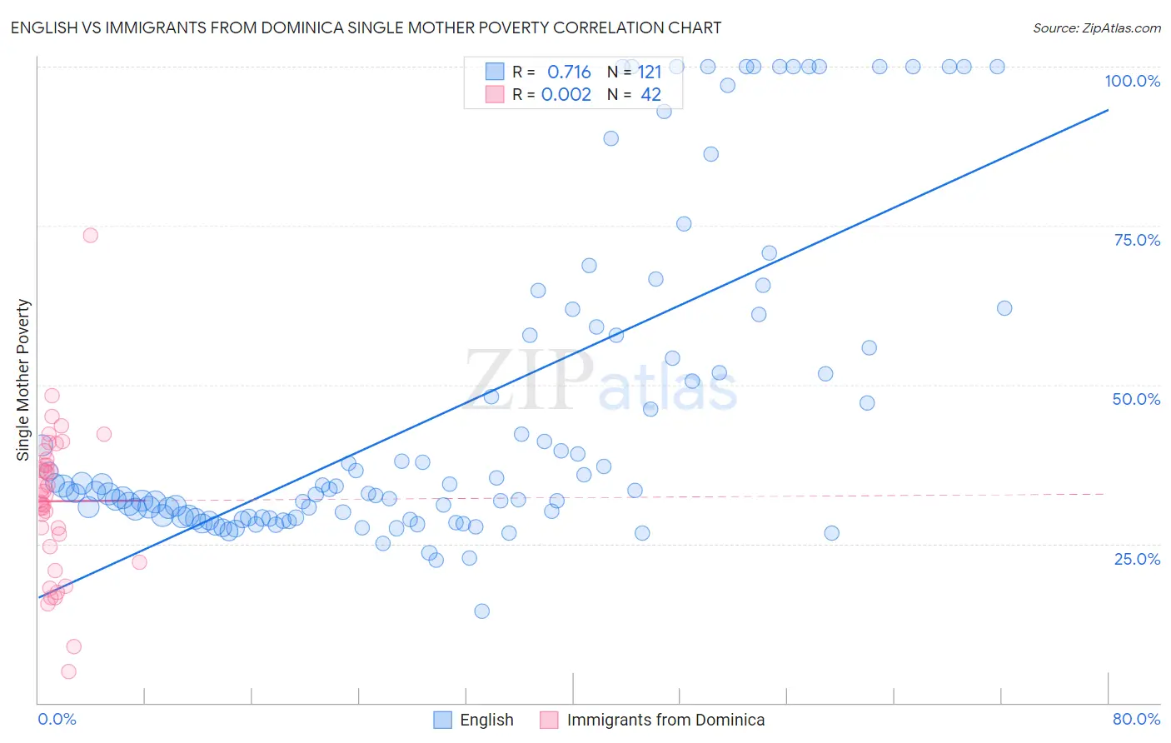Screen dimensions: 1171x743
Task: Open the Source: ZipAtlas.com link
Action: (x=1097, y=27)
